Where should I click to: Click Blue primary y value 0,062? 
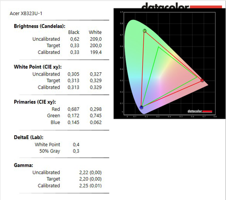pos(96,122)
